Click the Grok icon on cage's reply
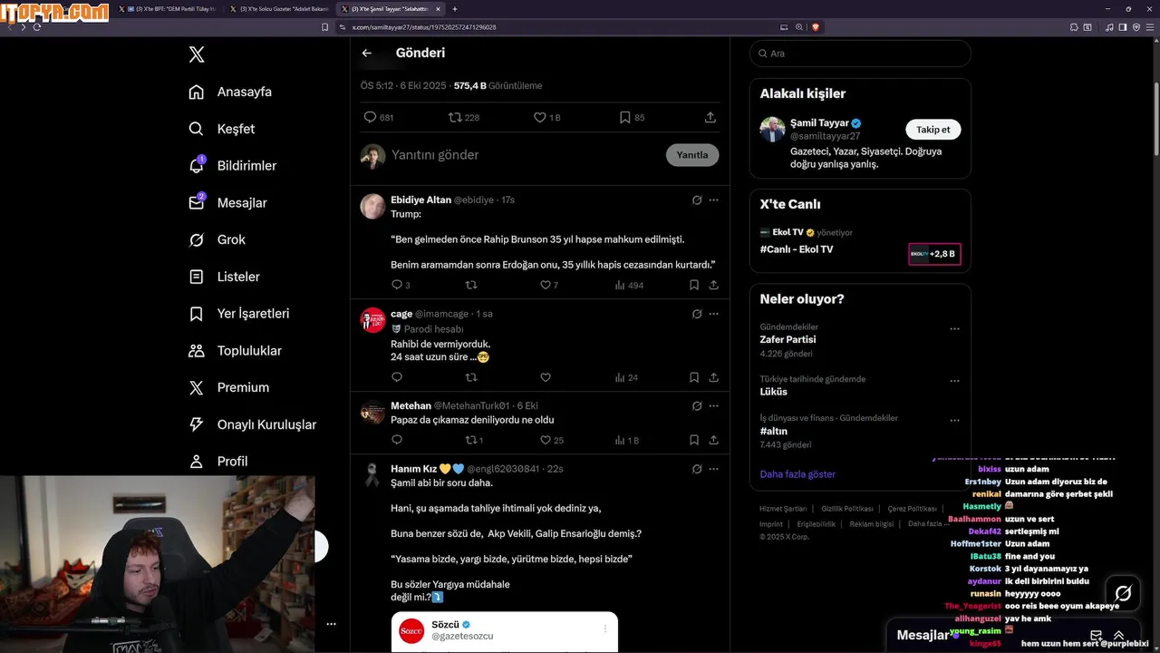This screenshot has height=653, width=1160. [x=697, y=314]
